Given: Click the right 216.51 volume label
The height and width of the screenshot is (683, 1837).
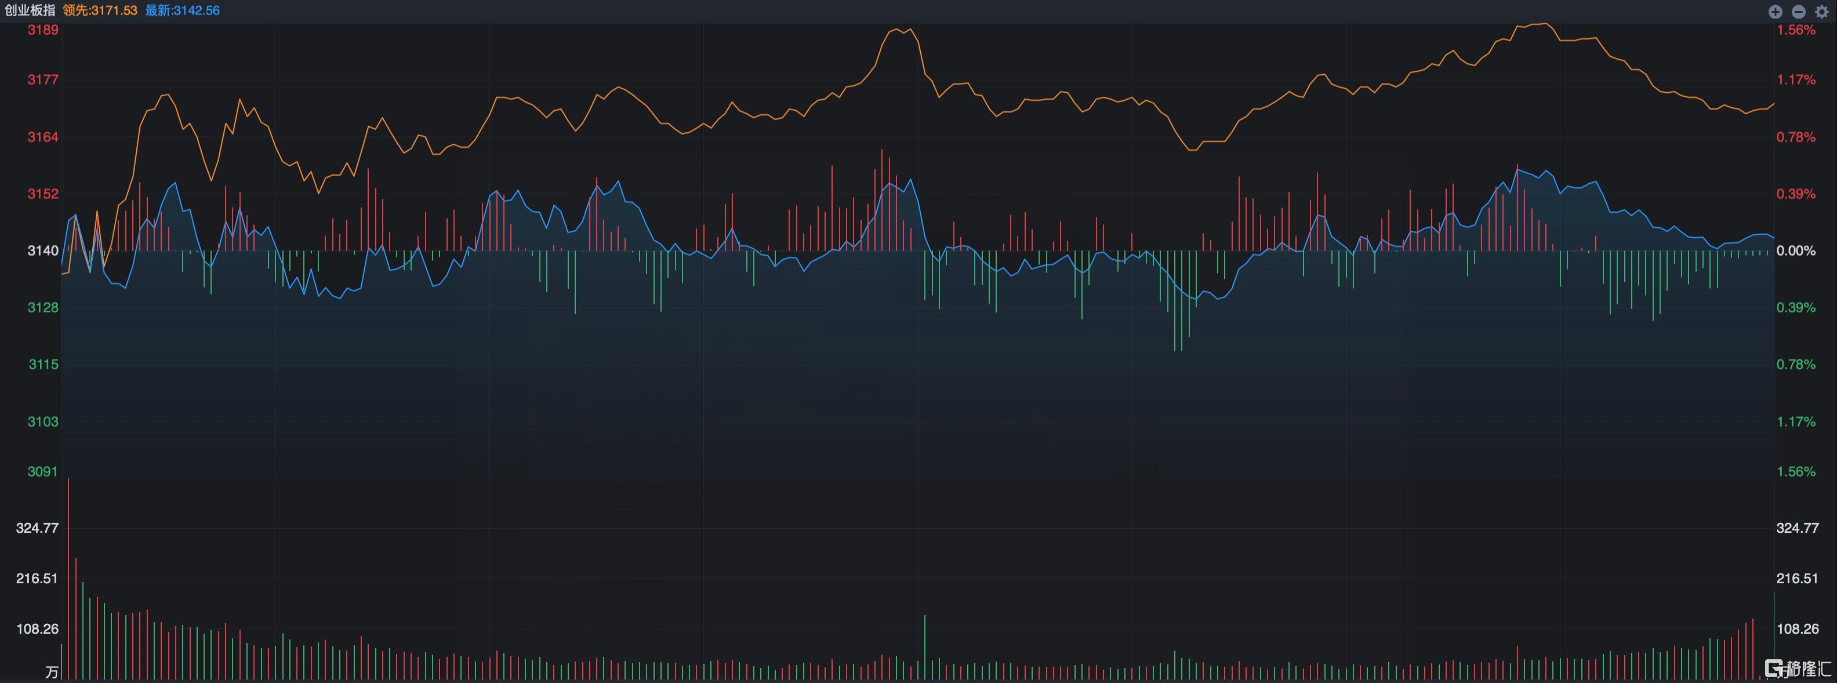Looking at the screenshot, I should [1798, 578].
